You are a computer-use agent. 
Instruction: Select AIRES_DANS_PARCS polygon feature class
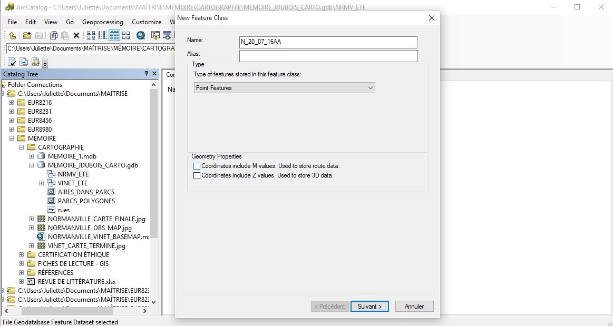pos(86,192)
